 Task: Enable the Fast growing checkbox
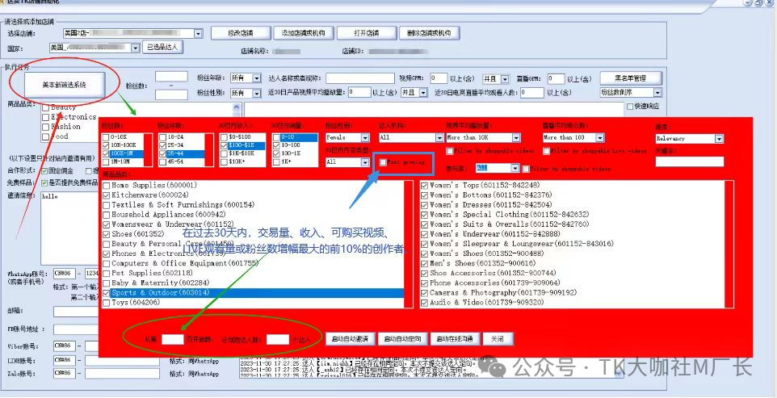pos(384,161)
